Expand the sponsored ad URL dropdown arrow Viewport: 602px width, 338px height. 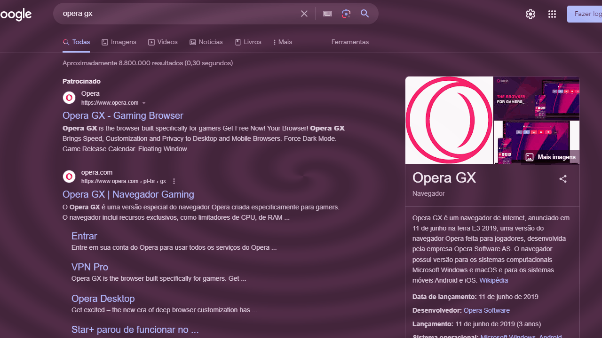tap(144, 103)
